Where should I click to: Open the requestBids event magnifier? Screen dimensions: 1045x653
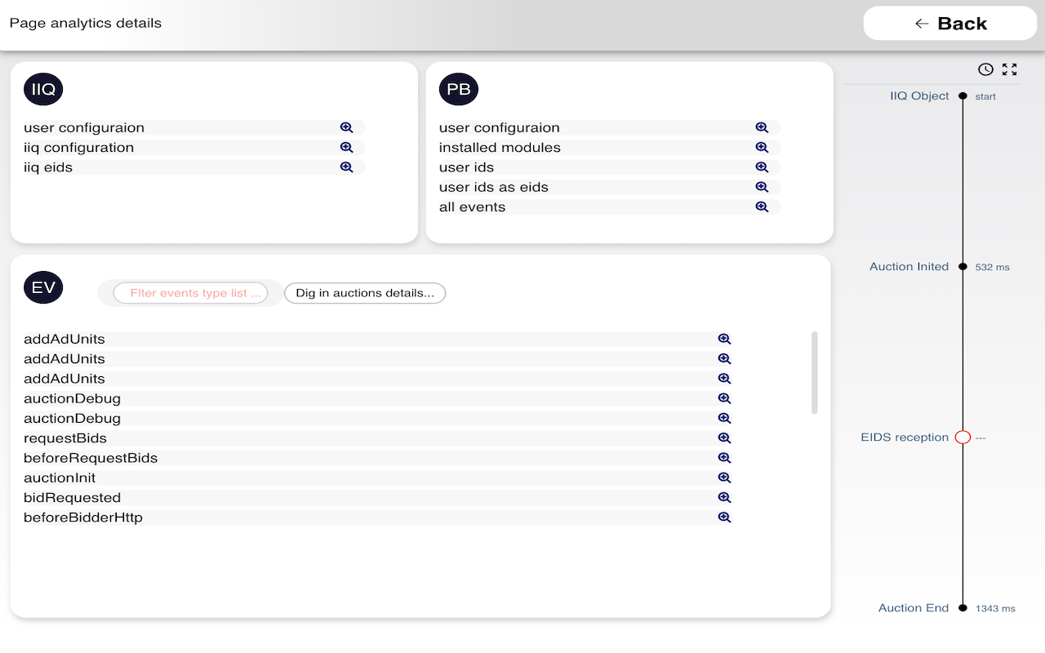tap(724, 438)
